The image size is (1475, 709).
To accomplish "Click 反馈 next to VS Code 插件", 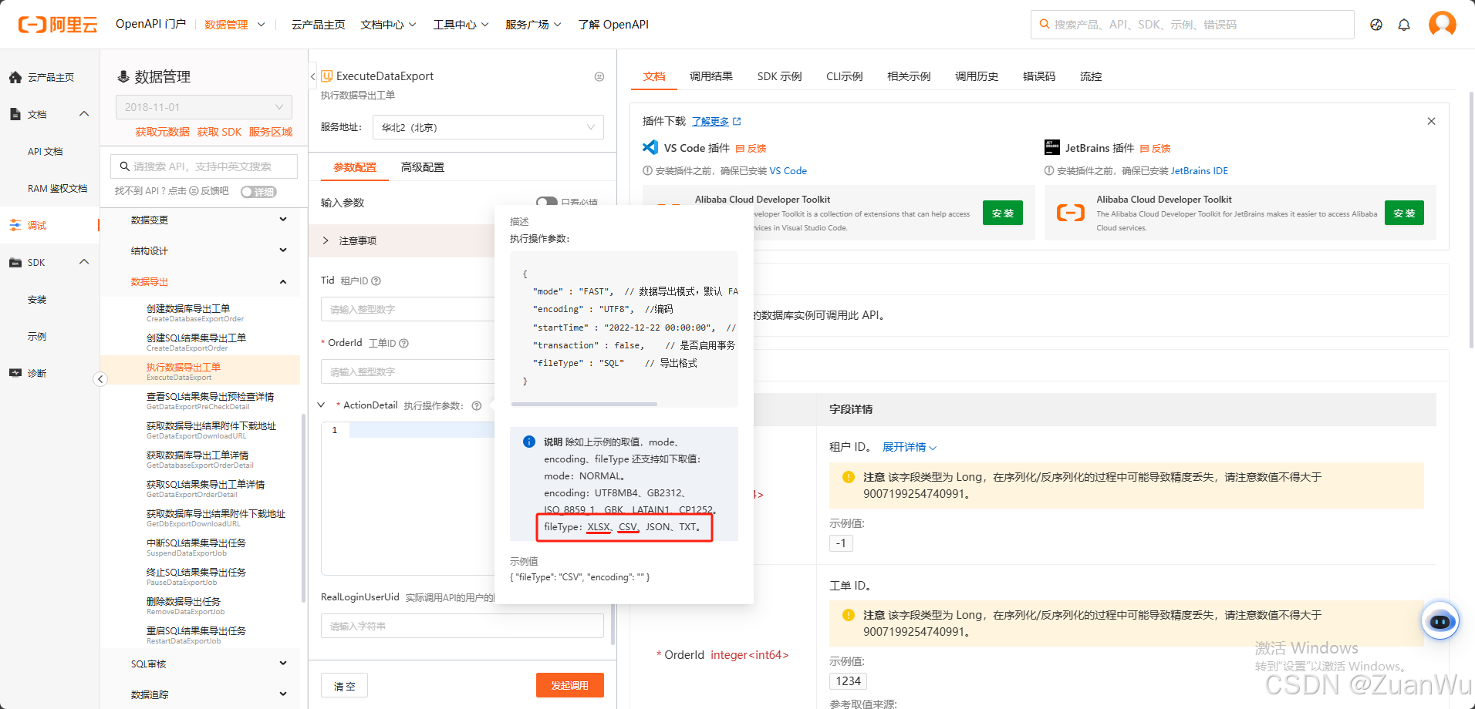I will tap(751, 149).
